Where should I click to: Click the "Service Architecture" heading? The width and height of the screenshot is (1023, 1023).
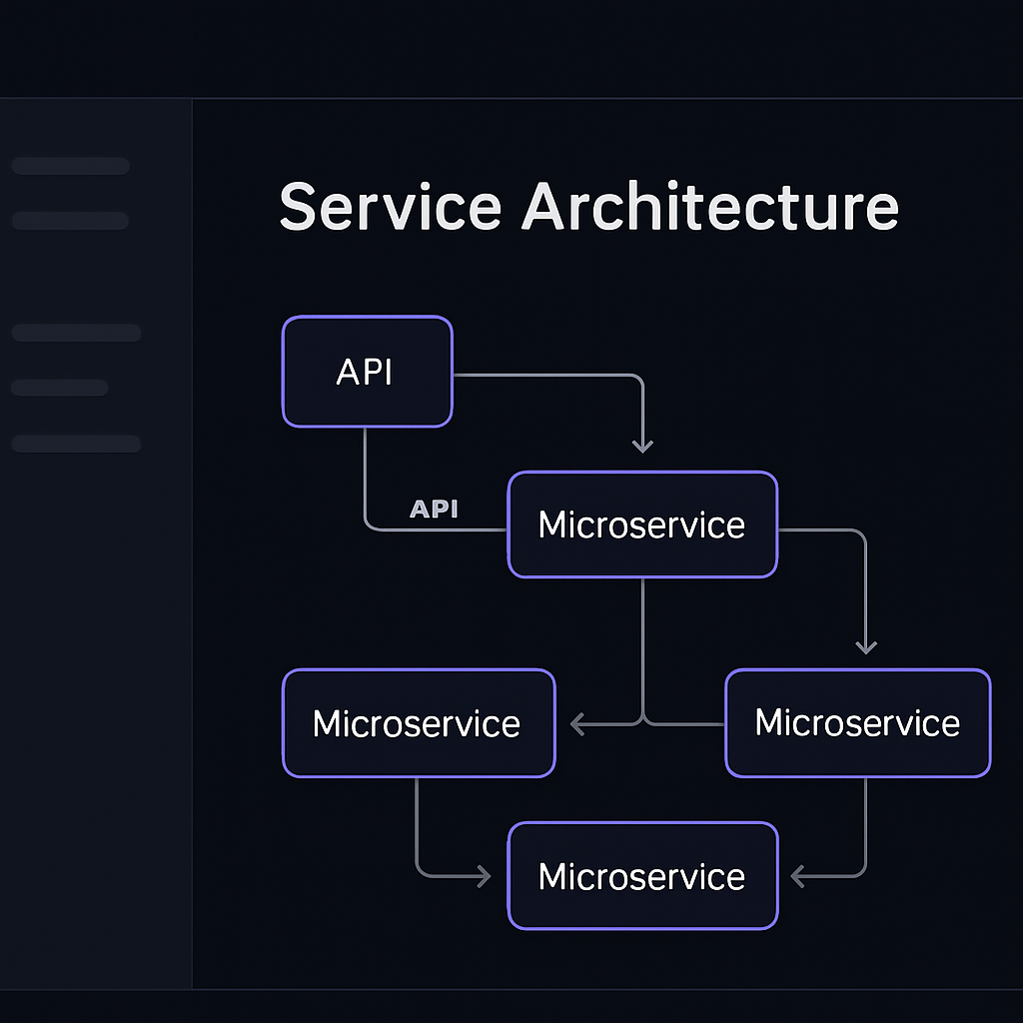click(x=589, y=207)
